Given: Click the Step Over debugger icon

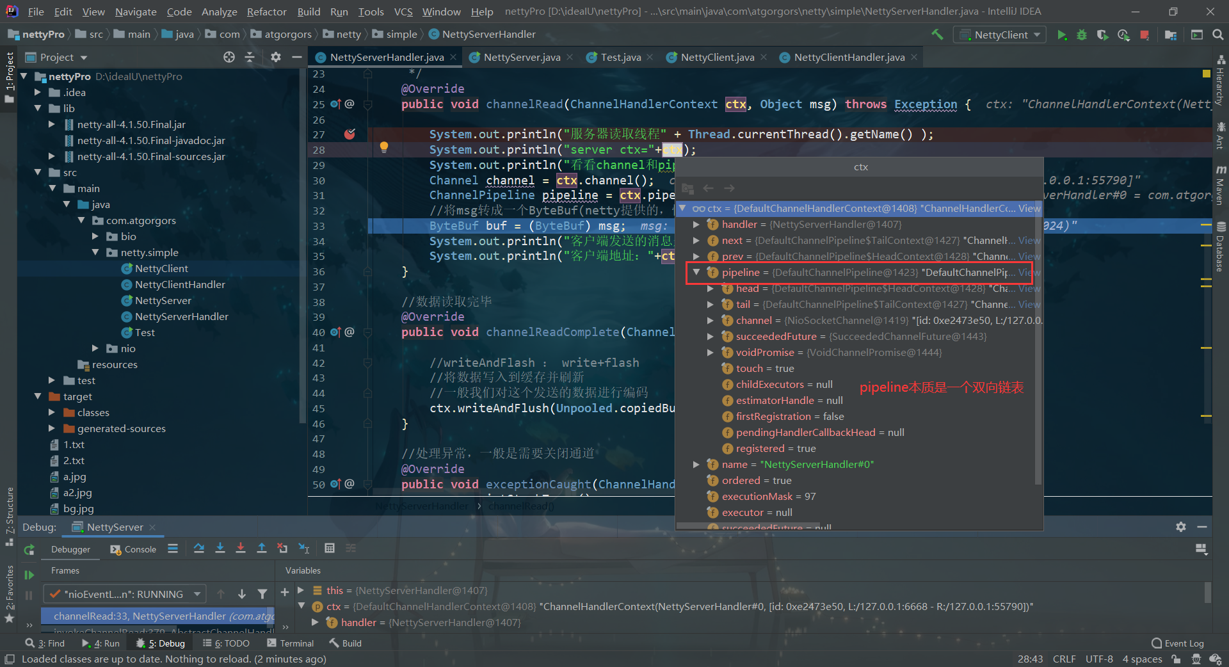Looking at the screenshot, I should (x=199, y=549).
